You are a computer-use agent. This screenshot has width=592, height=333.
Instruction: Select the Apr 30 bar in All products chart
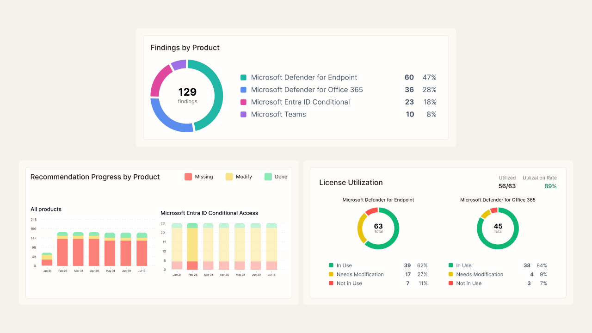point(94,249)
